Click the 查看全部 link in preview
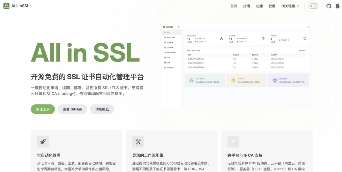This screenshot has height=172, width=342. pos(302,51)
